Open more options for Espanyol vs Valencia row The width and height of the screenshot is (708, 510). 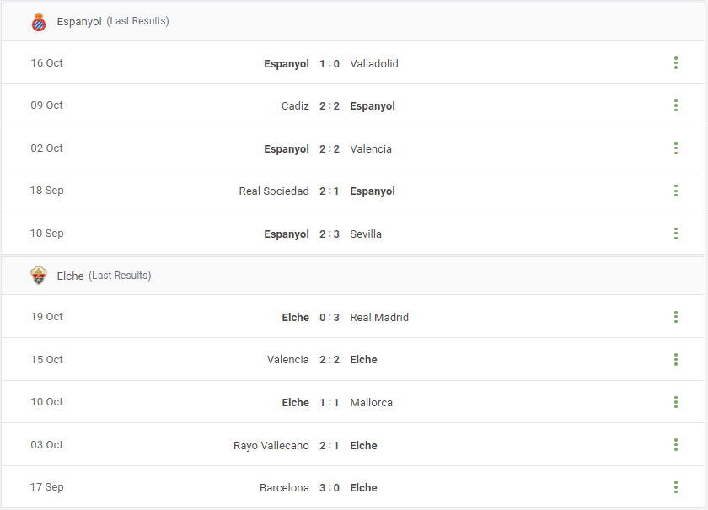click(x=675, y=148)
